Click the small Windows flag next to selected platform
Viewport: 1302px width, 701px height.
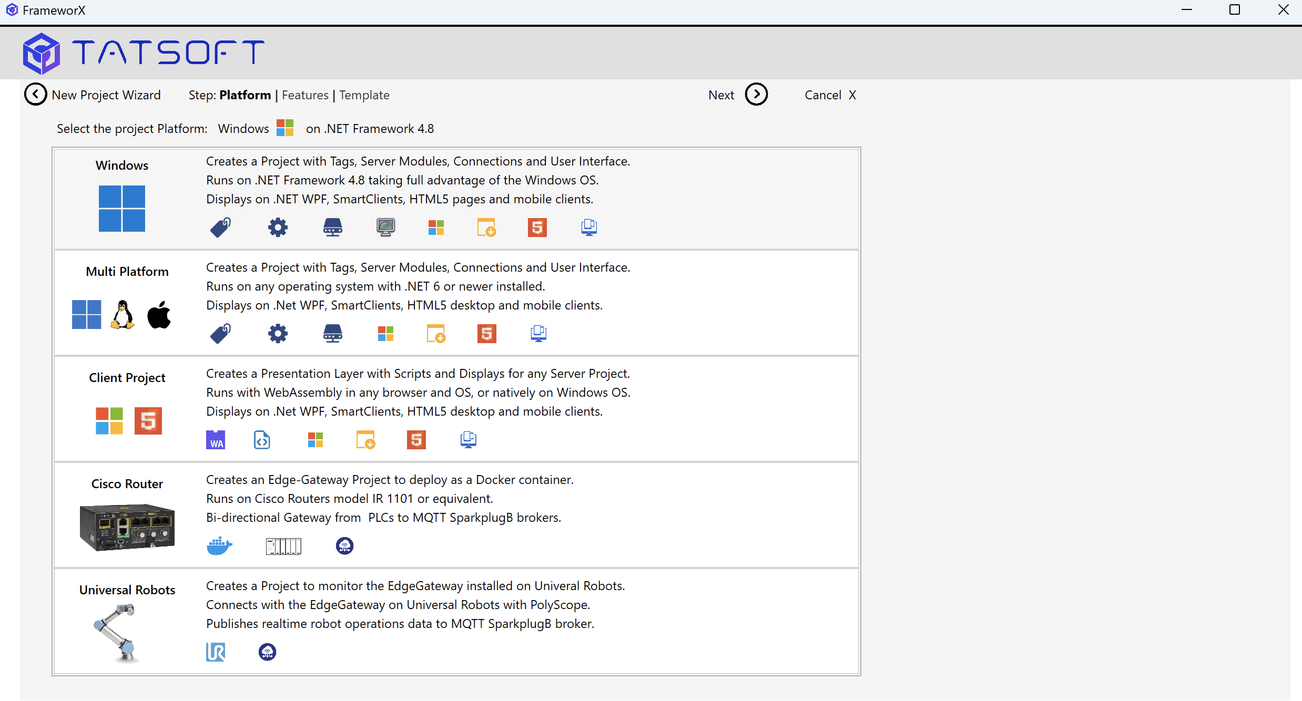(x=285, y=128)
